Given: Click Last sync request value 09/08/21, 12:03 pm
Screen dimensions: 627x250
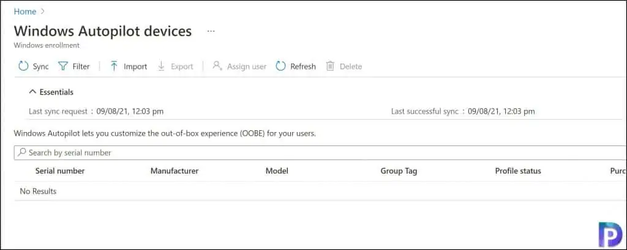Looking at the screenshot, I should click(x=130, y=111).
